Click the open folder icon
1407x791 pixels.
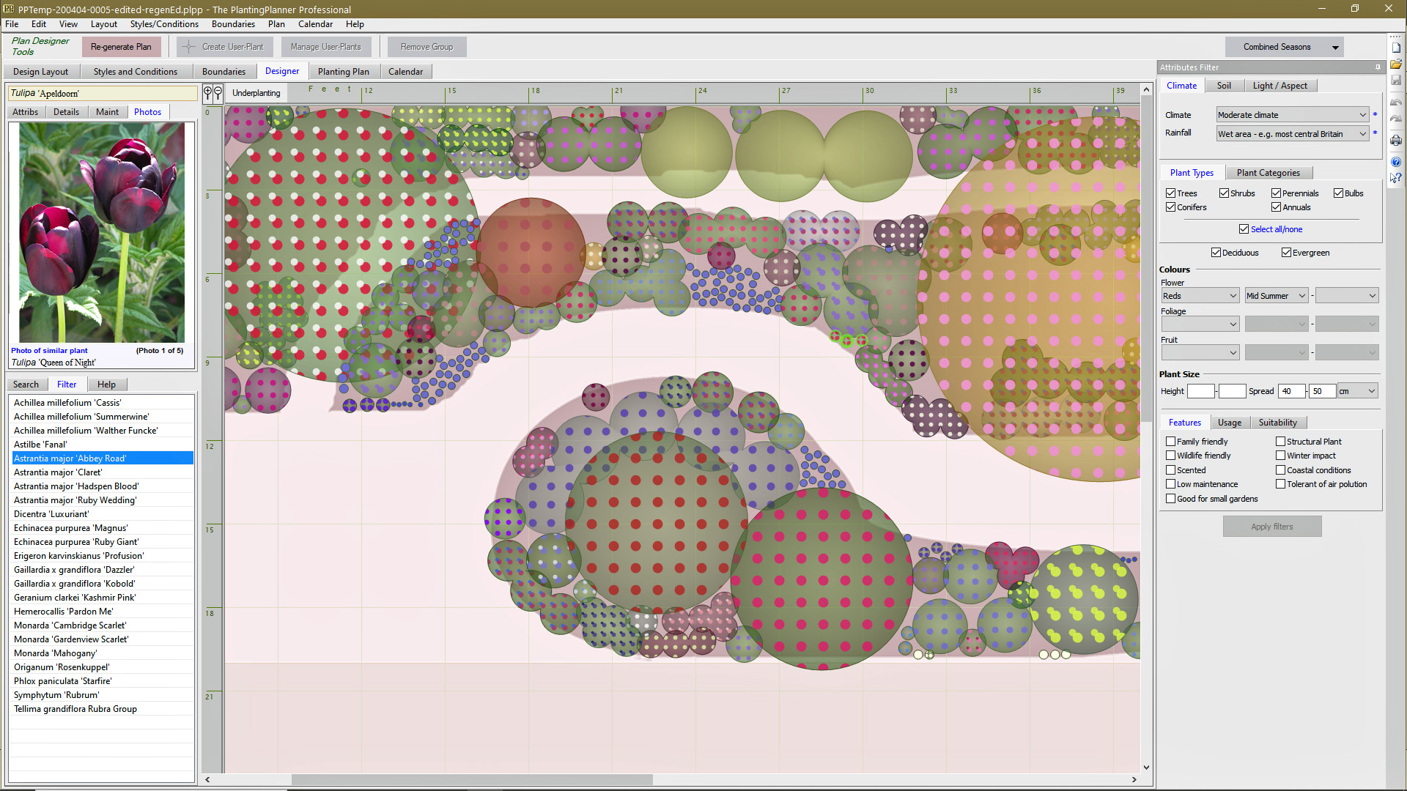(x=1396, y=64)
